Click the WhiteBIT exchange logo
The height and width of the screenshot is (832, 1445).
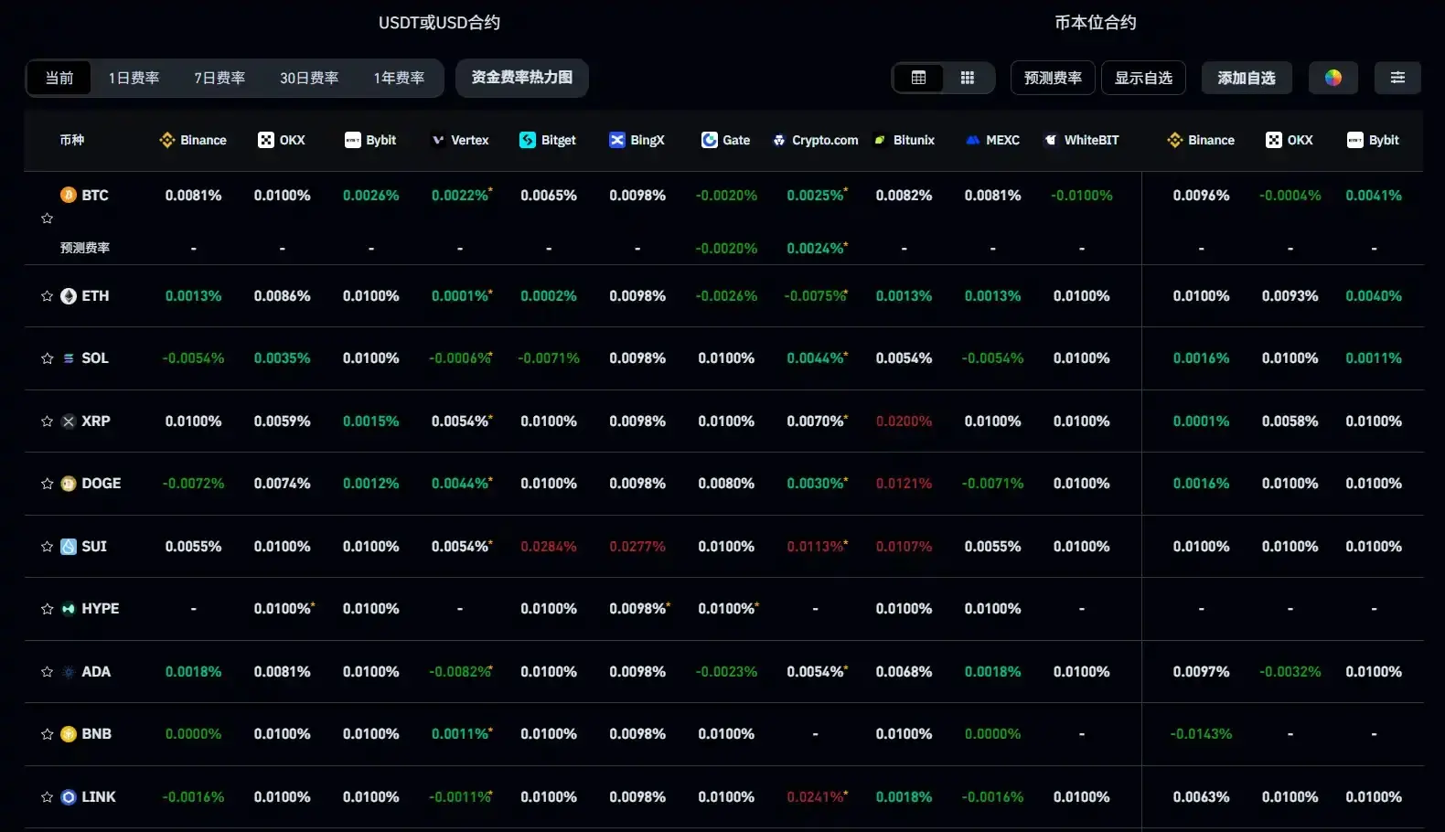pyautogui.click(x=1051, y=140)
